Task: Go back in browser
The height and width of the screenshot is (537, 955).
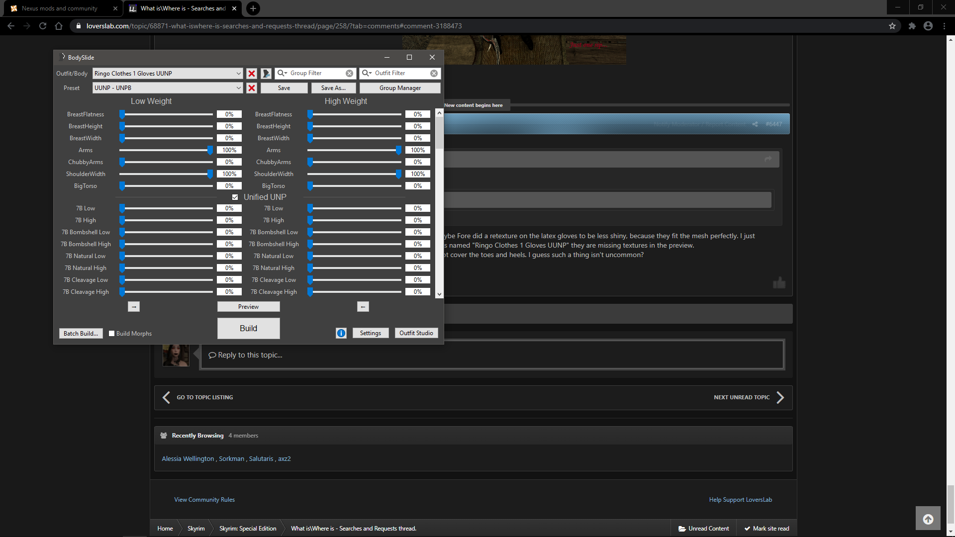Action: tap(11, 26)
